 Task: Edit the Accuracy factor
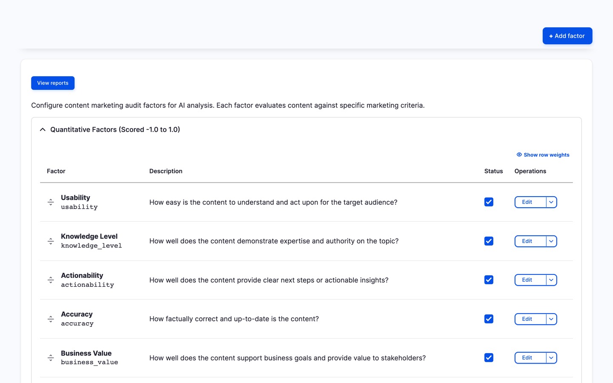click(x=530, y=319)
